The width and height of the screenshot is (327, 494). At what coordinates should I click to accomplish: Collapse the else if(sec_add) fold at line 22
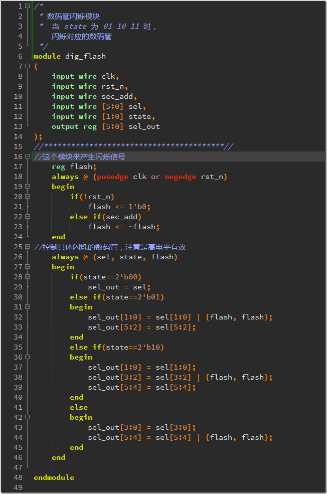(x=28, y=217)
